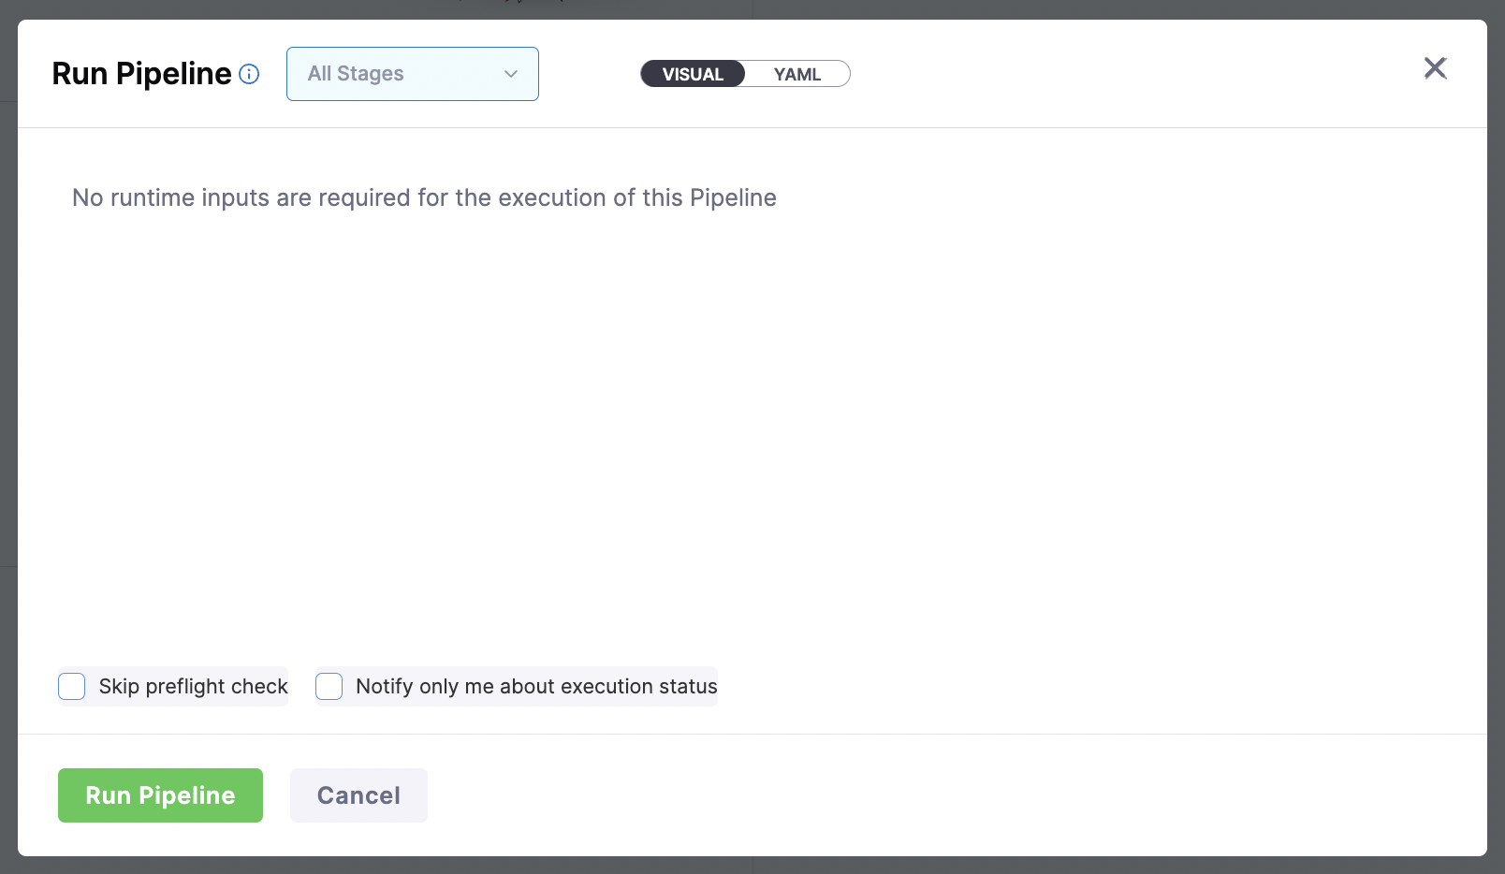Select the VISUAL tab
Image resolution: width=1505 pixels, height=874 pixels.
coord(693,73)
